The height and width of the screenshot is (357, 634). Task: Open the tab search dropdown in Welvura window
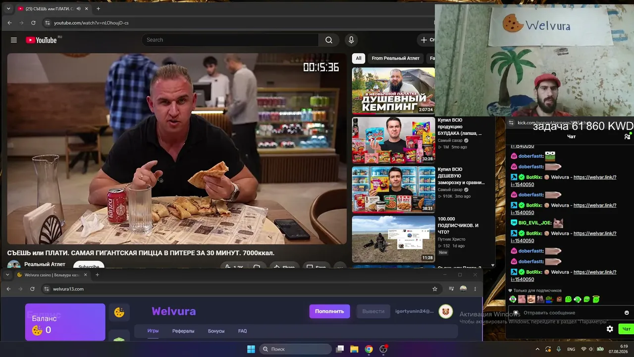(7, 275)
